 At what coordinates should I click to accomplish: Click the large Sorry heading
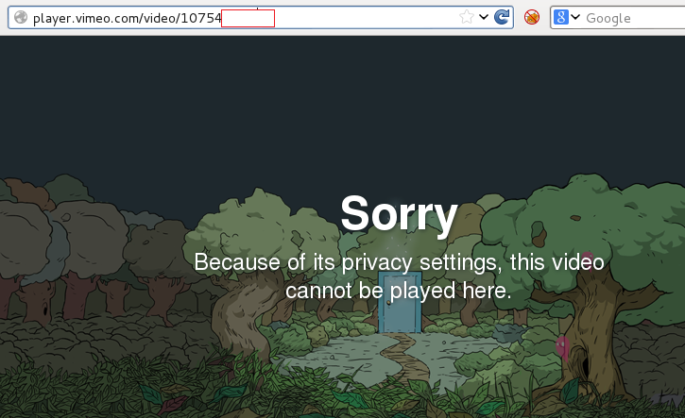click(x=399, y=215)
